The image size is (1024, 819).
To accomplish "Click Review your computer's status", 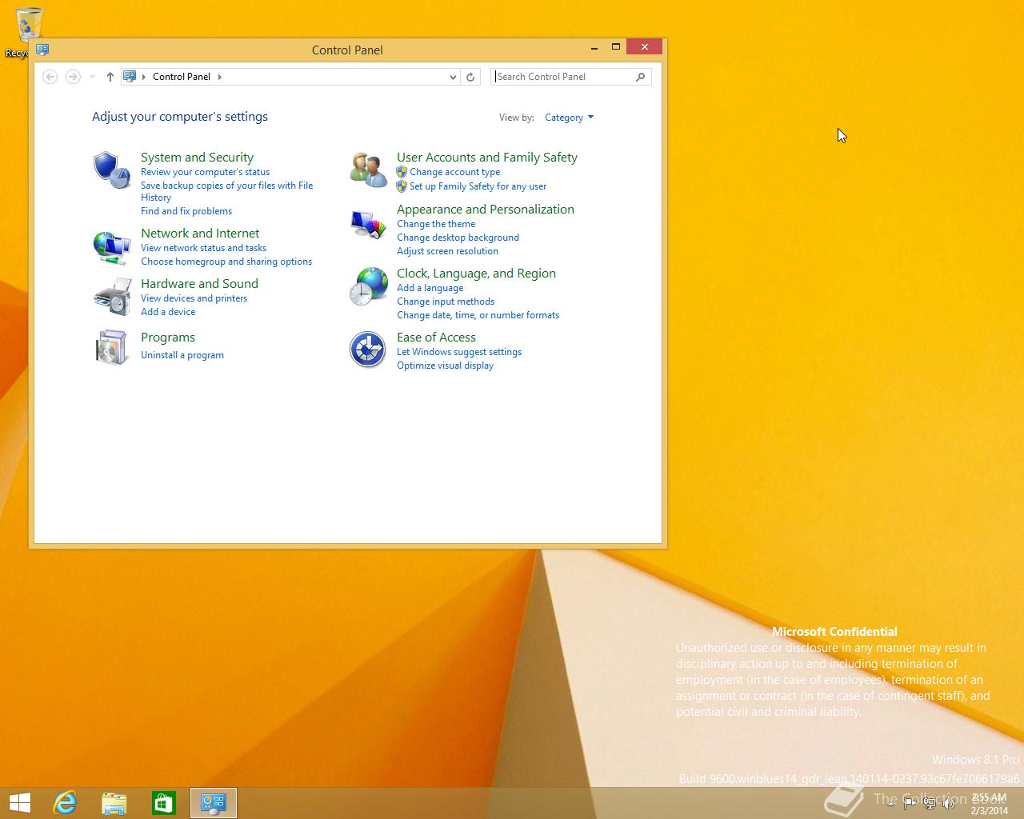I will click(x=205, y=172).
